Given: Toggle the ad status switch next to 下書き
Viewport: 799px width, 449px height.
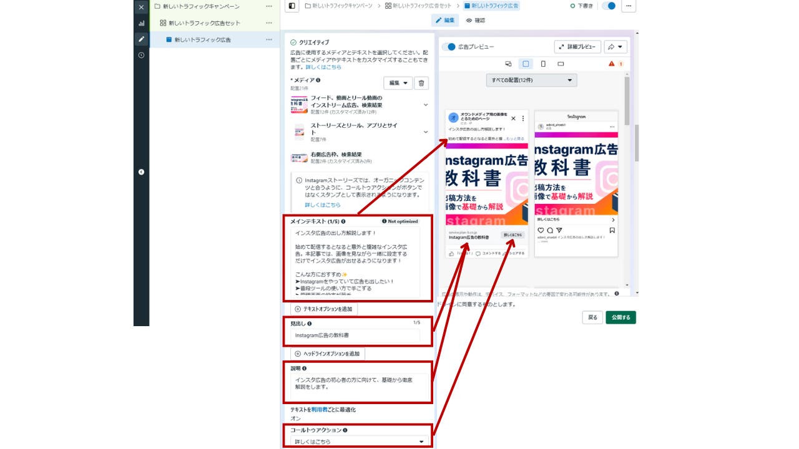Looking at the screenshot, I should tap(609, 6).
